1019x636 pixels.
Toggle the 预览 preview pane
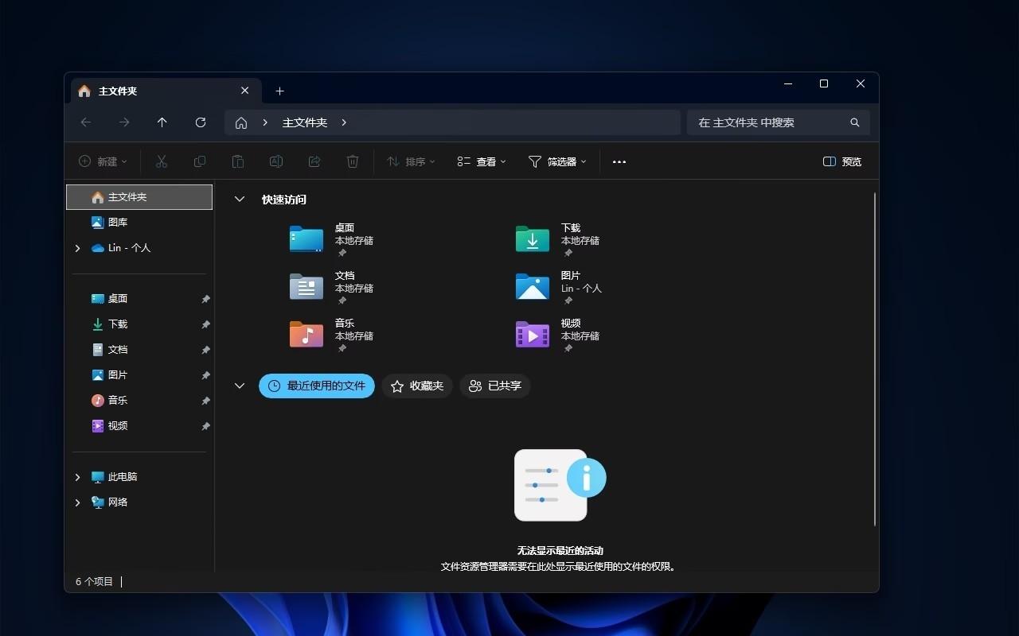point(842,161)
